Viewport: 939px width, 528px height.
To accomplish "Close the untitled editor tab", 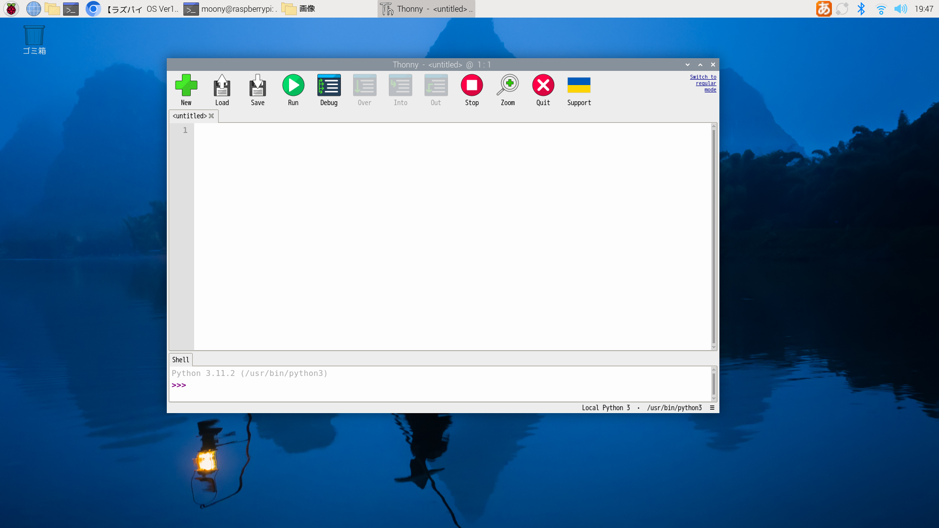I will pos(211,116).
